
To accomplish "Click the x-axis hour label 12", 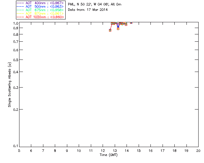I will (x=103, y=151).
